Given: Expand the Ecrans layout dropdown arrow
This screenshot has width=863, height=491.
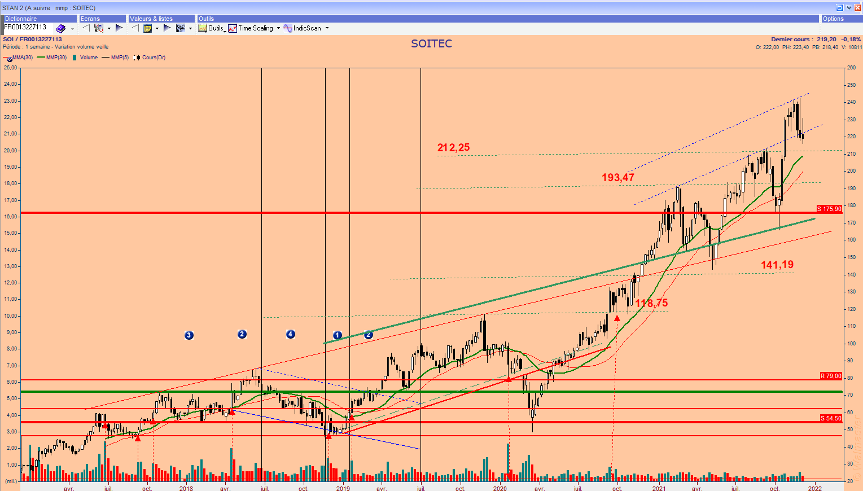Looking at the screenshot, I should click(109, 29).
